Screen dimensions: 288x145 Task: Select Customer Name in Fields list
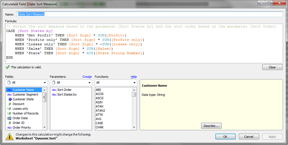click(24, 90)
